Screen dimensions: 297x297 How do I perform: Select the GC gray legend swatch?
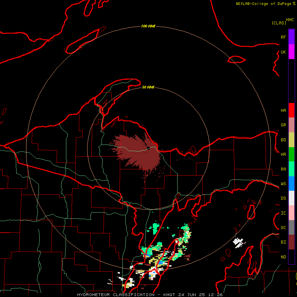(x=291, y=227)
